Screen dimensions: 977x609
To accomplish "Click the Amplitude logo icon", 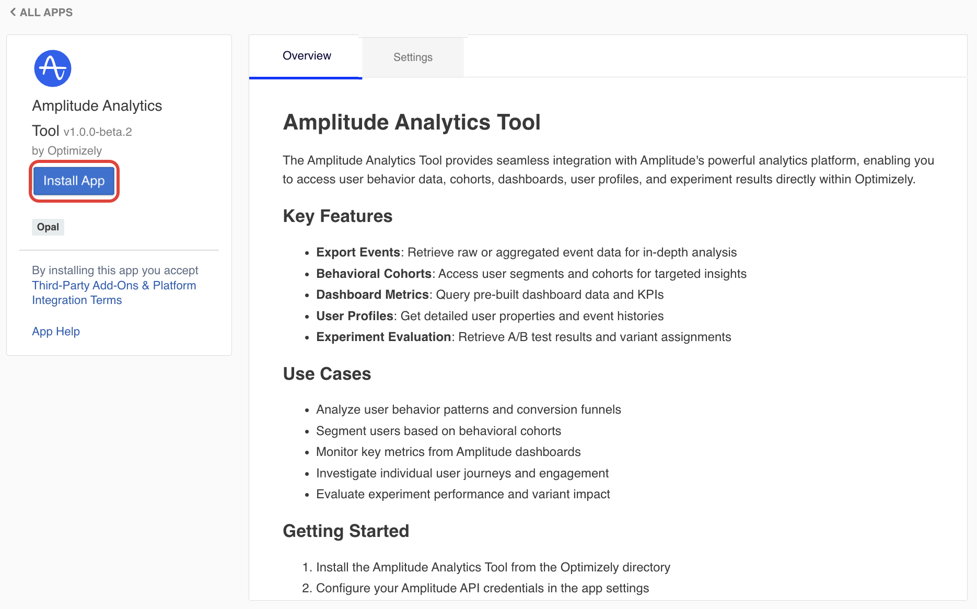I will (52, 68).
